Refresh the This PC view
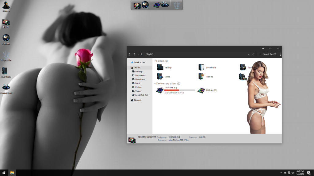The image size is (314, 176). coord(253,54)
